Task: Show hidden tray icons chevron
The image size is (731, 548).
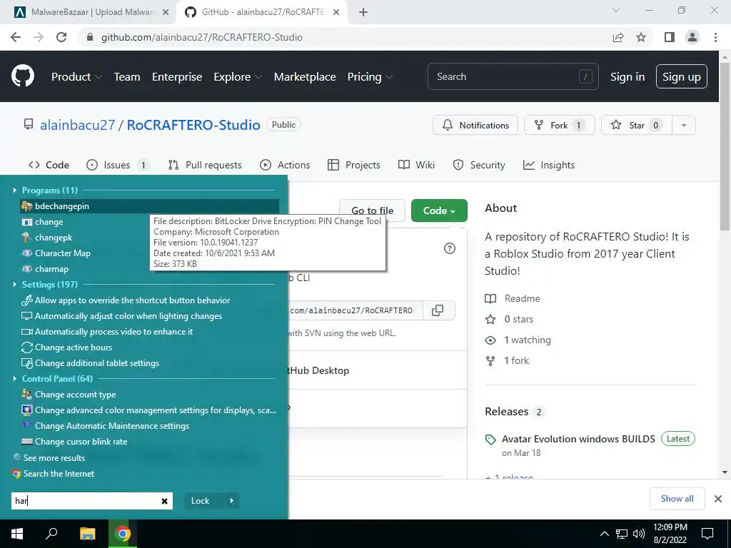Action: (604, 534)
